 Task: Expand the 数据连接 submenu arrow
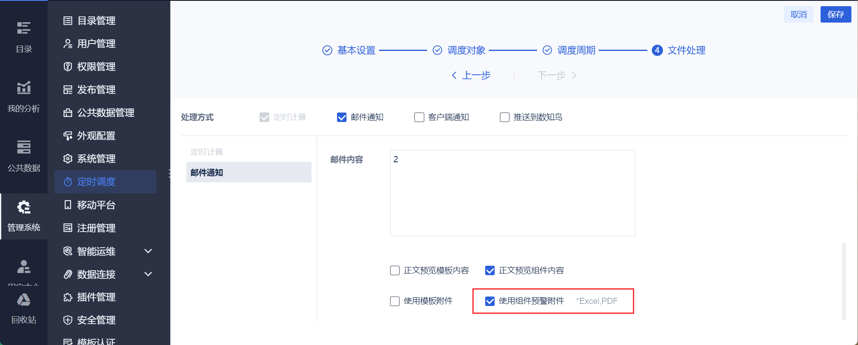pos(148,274)
